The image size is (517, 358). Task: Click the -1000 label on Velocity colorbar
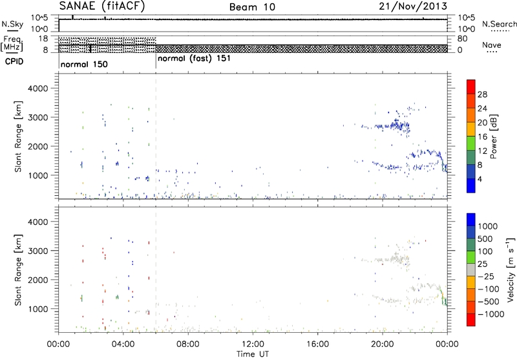coord(491,314)
